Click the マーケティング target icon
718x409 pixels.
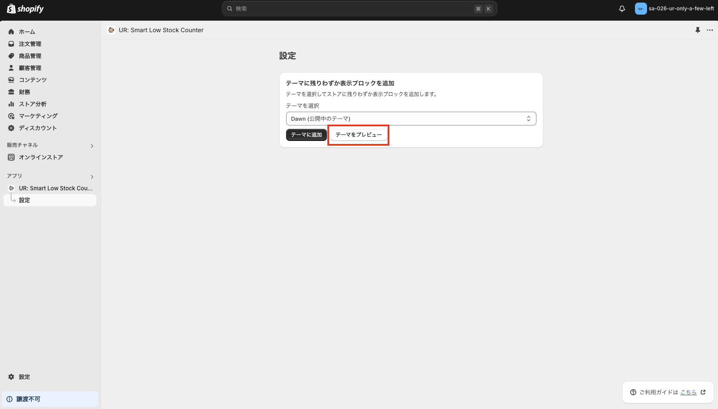click(x=11, y=116)
